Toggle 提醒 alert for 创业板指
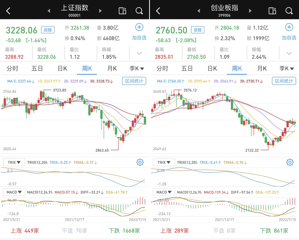Screen dimensions: 299x240 click(x=198, y=30)
